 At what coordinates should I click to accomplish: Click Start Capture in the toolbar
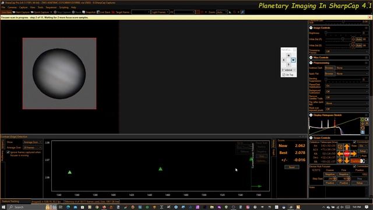point(21,12)
